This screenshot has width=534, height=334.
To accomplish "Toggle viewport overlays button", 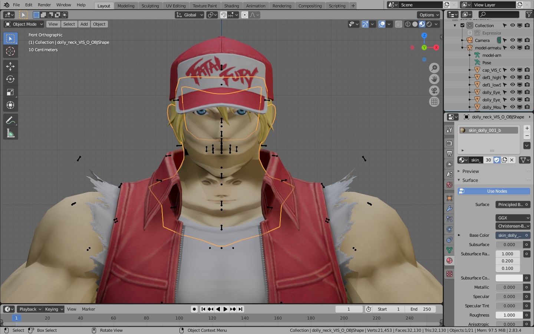I will click(382, 24).
